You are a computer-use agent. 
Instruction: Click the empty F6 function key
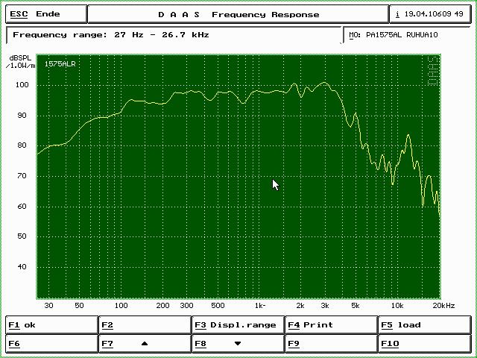click(51, 344)
